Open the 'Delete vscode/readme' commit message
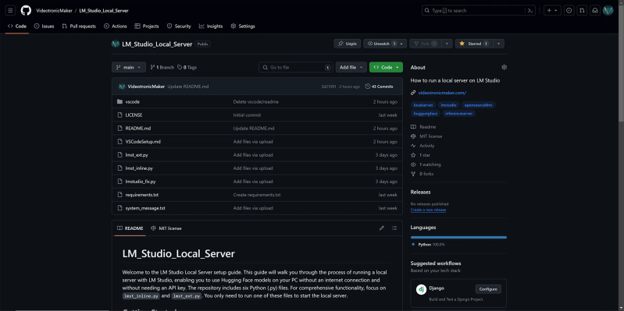The image size is (624, 311). click(256, 101)
